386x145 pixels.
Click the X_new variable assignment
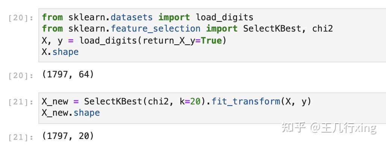tap(55, 101)
